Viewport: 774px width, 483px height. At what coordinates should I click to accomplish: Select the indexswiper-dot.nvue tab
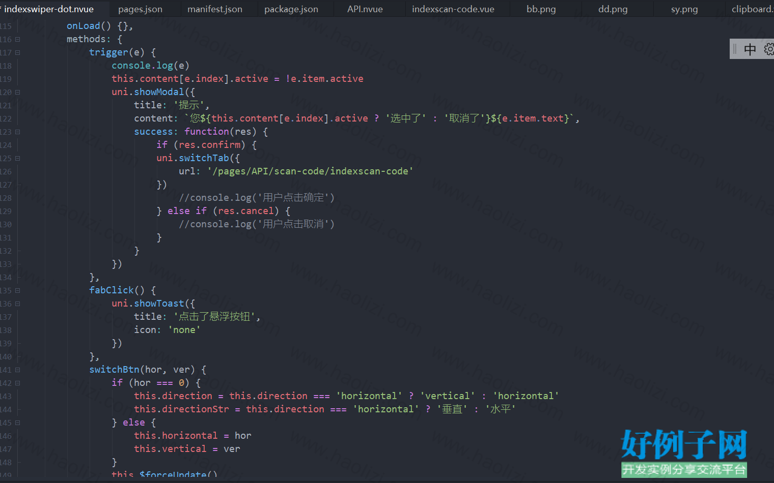pyautogui.click(x=49, y=9)
